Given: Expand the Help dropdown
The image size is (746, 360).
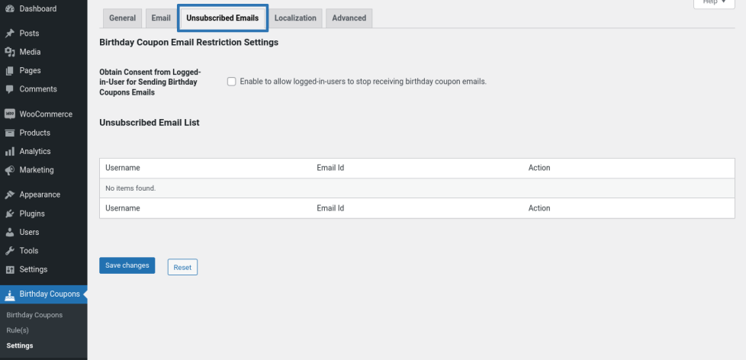Looking at the screenshot, I should tap(714, 3).
